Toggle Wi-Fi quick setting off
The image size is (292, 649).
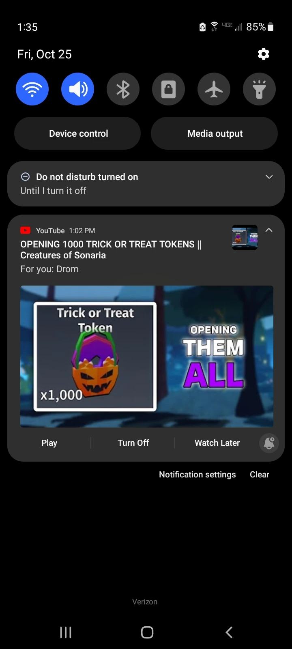pos(32,89)
